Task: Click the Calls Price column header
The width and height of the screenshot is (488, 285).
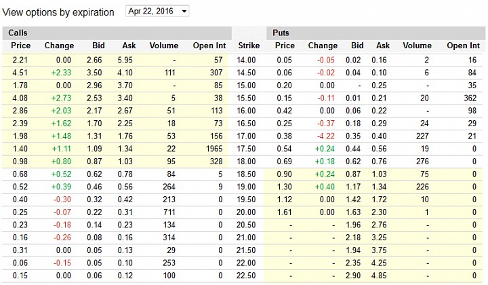Action: point(21,45)
